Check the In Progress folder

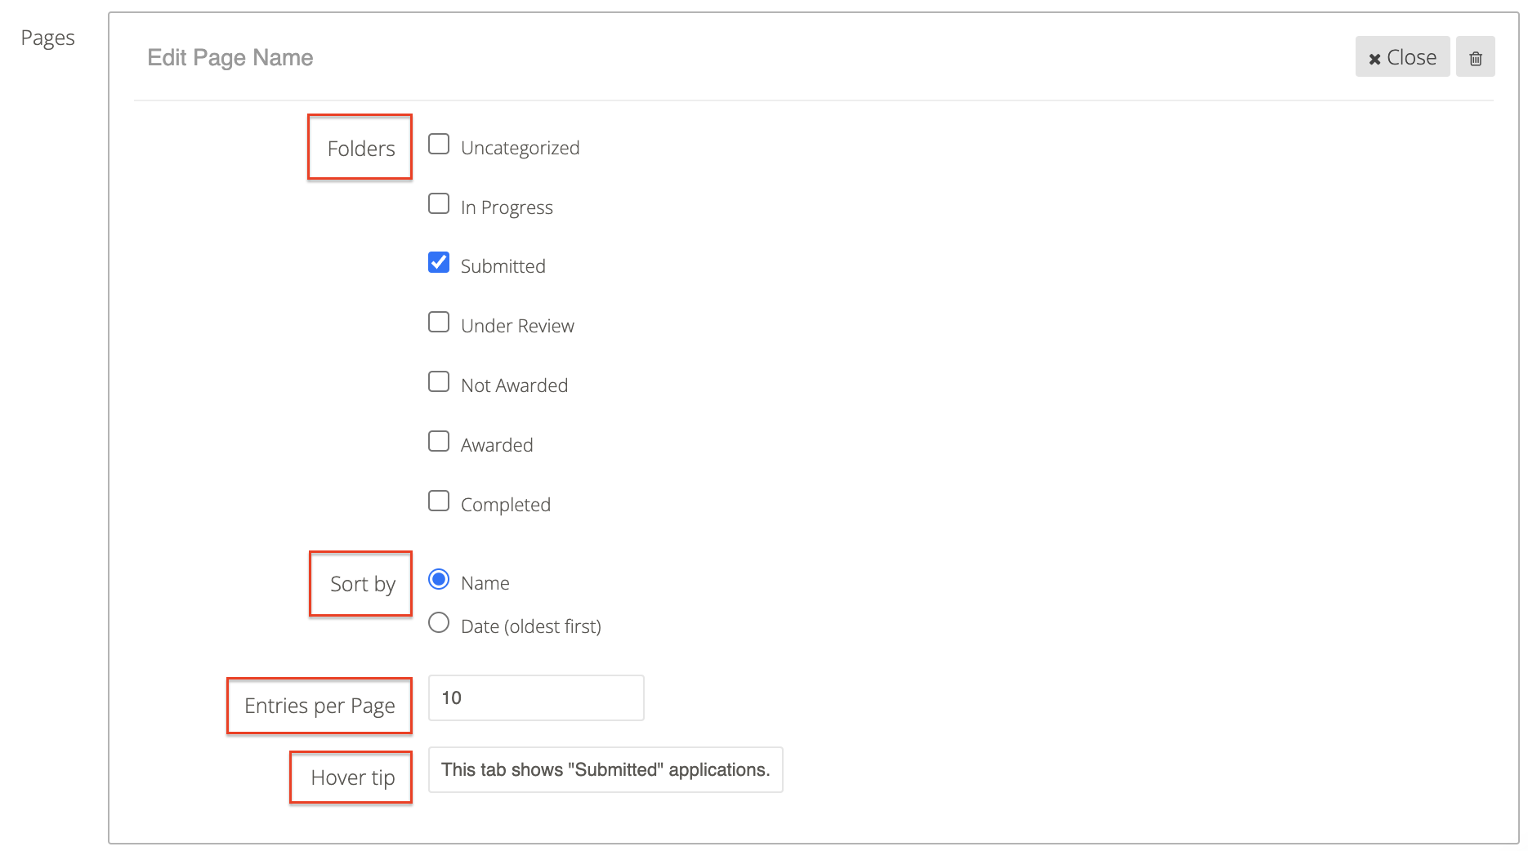[x=439, y=203]
